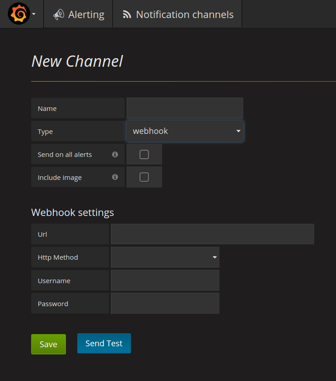The width and height of the screenshot is (336, 381).
Task: Click the New Channel heading
Action: pos(77,61)
